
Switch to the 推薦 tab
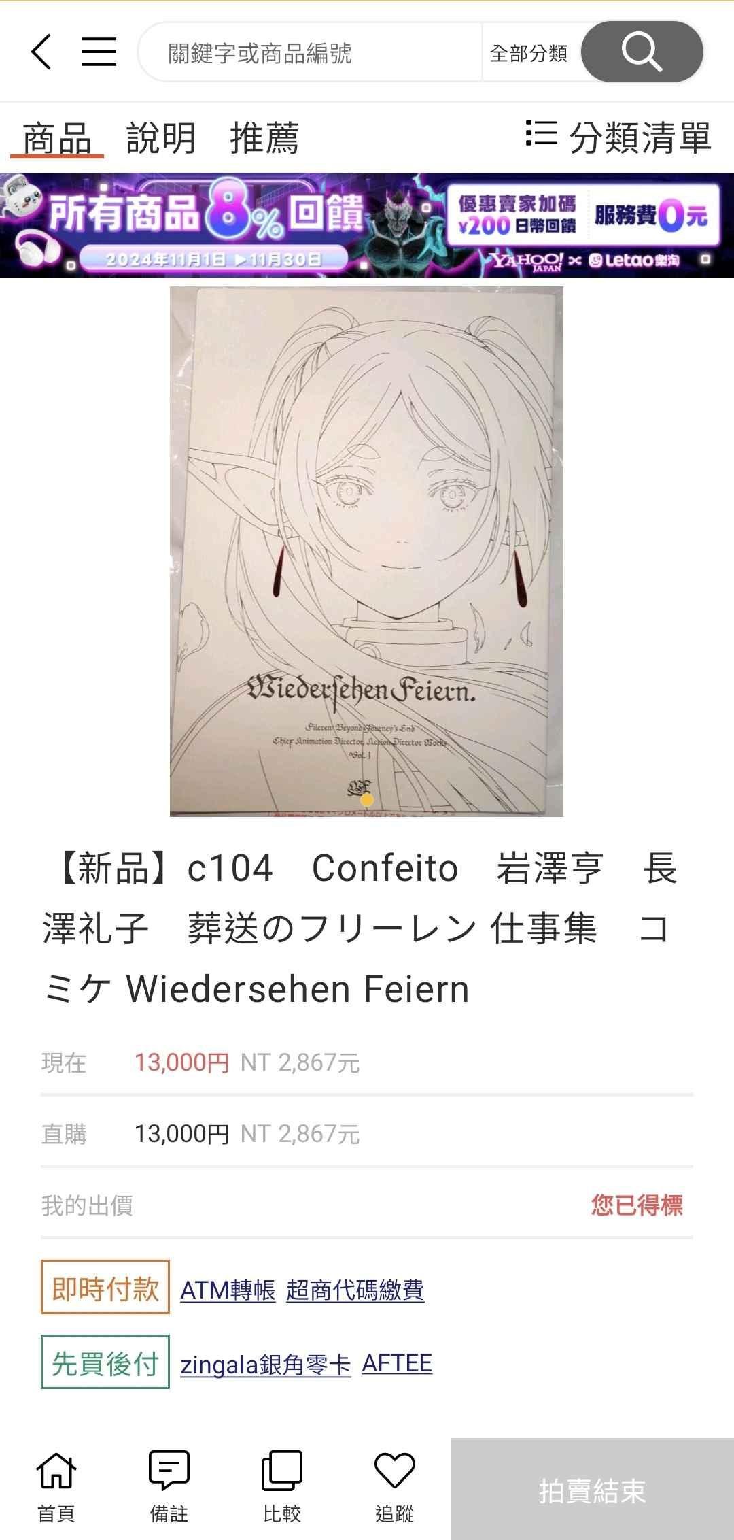pyautogui.click(x=264, y=138)
